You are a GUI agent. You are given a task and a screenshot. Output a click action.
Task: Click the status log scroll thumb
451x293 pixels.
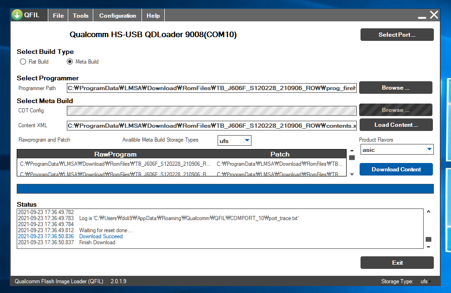(x=428, y=239)
